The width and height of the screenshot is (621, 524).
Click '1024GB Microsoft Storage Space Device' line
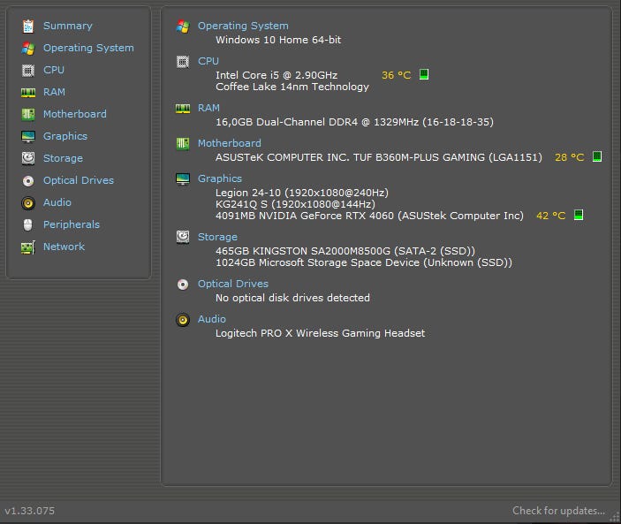(364, 262)
